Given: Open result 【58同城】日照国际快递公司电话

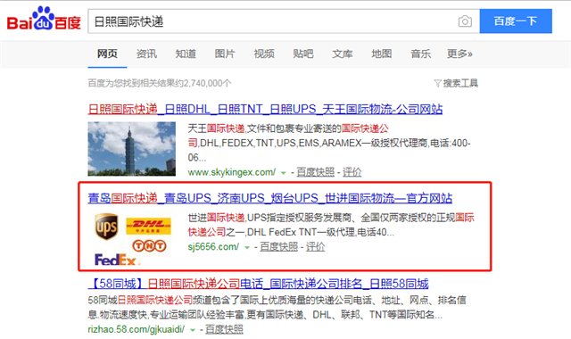Looking at the screenshot, I should 258,284.
